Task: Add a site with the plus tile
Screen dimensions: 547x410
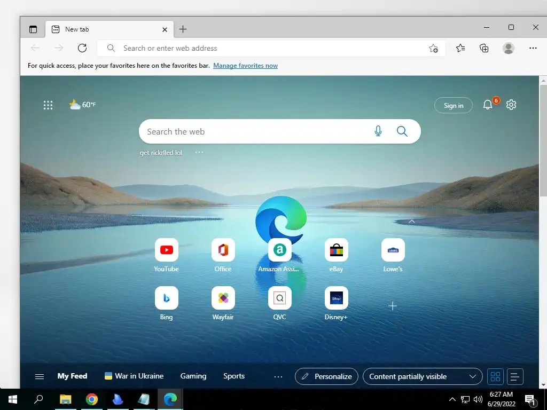Action: 393,306
